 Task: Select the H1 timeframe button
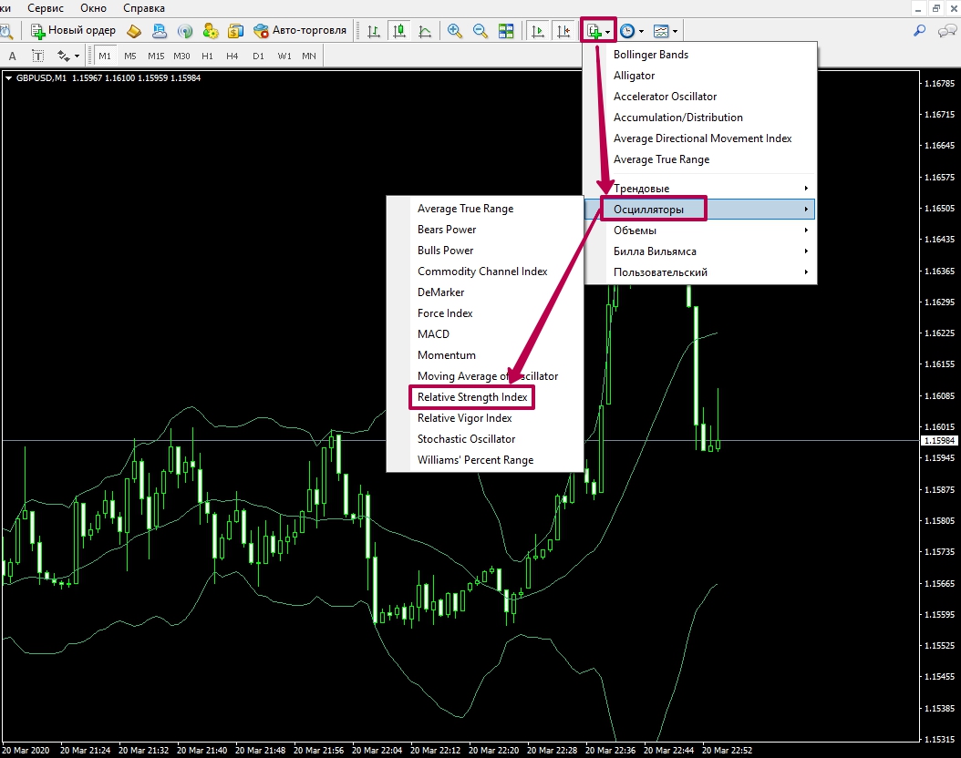coord(207,56)
